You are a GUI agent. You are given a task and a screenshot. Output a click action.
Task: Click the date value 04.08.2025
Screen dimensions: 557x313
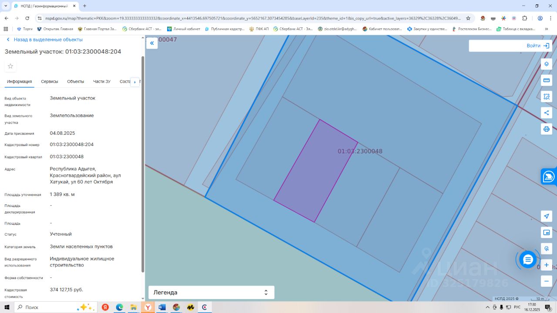pos(63,133)
